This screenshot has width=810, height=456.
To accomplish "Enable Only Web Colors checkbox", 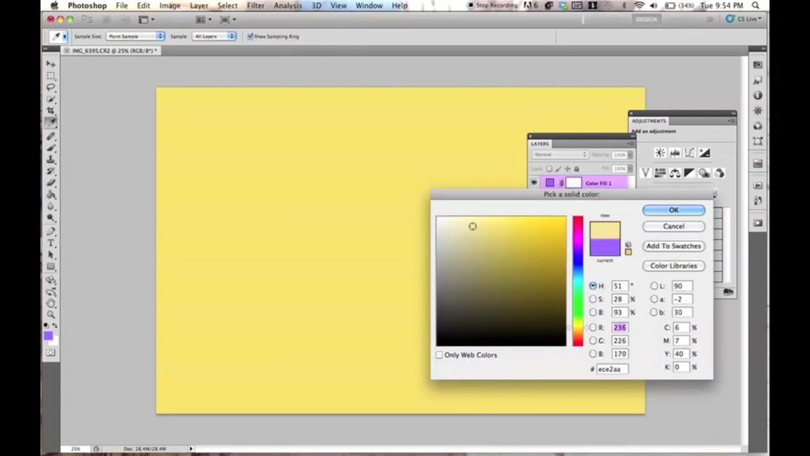I will pos(439,355).
